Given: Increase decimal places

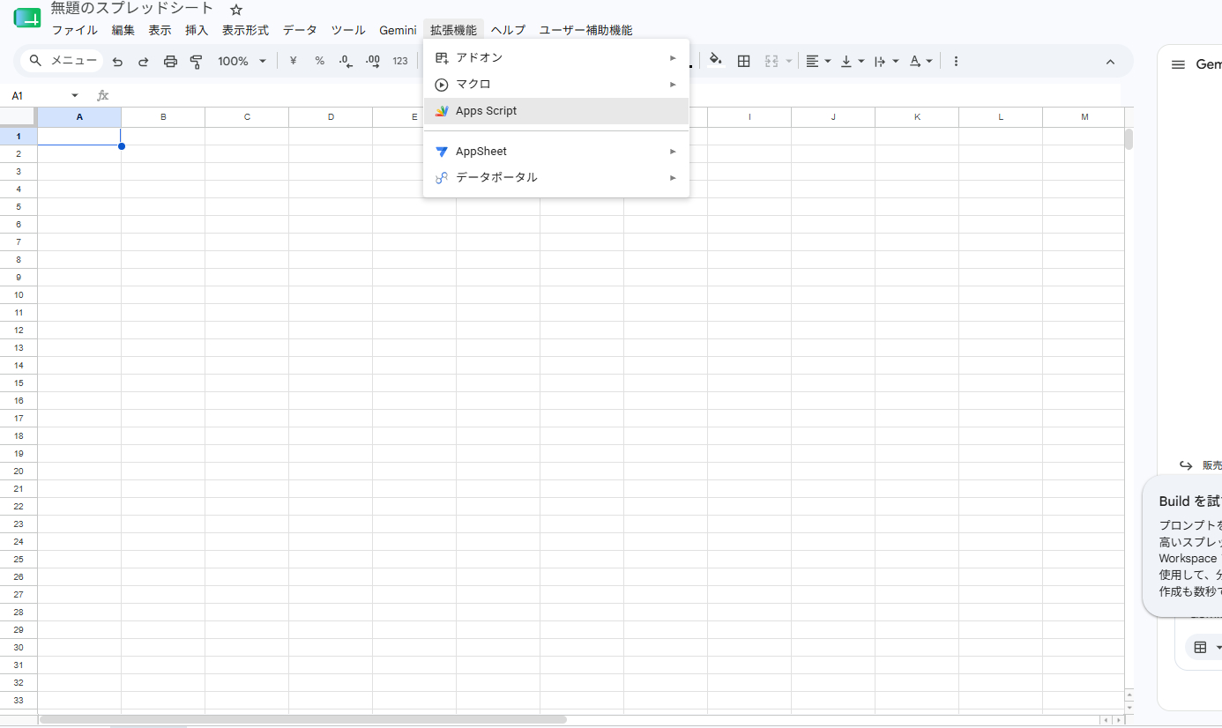Looking at the screenshot, I should [x=372, y=61].
